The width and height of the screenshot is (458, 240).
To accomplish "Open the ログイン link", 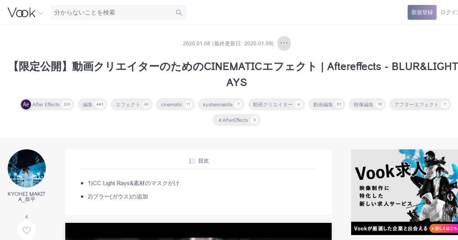I will (449, 12).
